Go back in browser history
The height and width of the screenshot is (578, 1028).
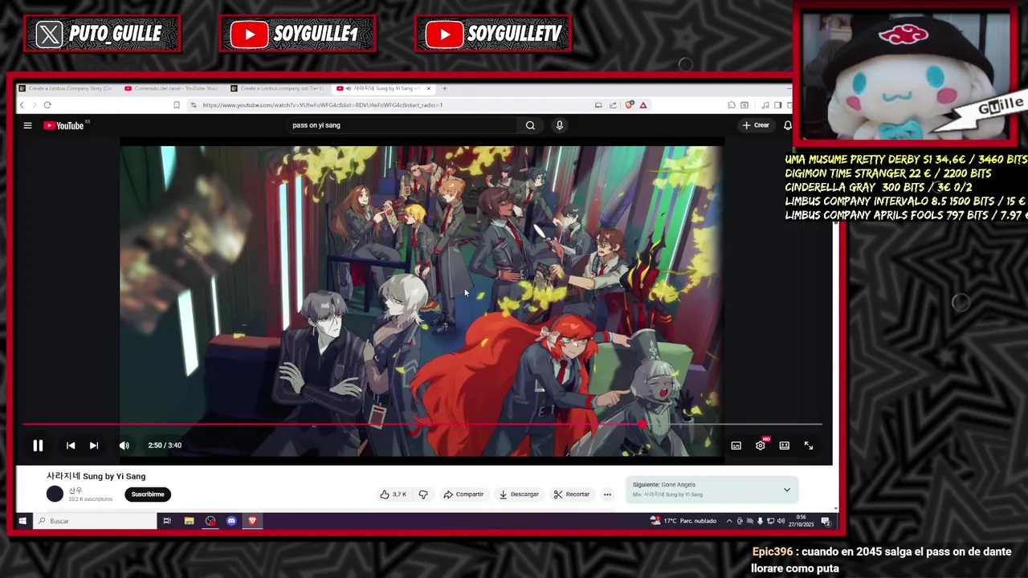tap(22, 105)
